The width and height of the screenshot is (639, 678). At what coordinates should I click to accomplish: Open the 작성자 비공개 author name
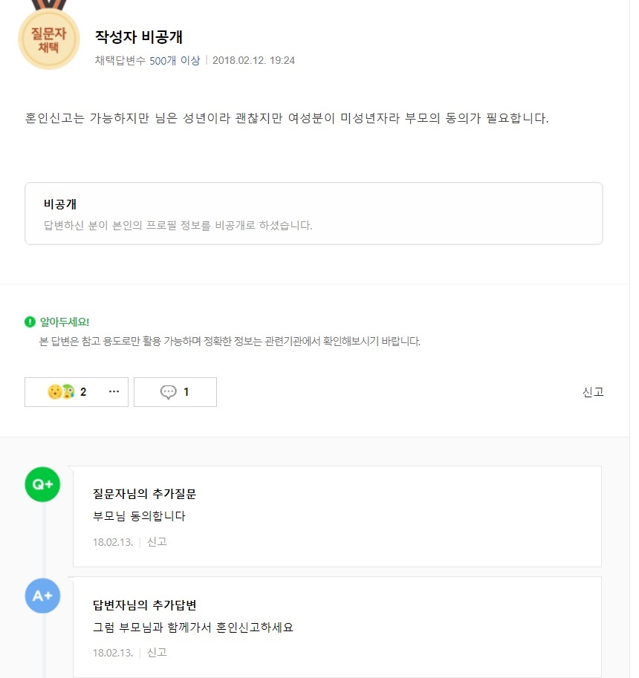[139, 36]
